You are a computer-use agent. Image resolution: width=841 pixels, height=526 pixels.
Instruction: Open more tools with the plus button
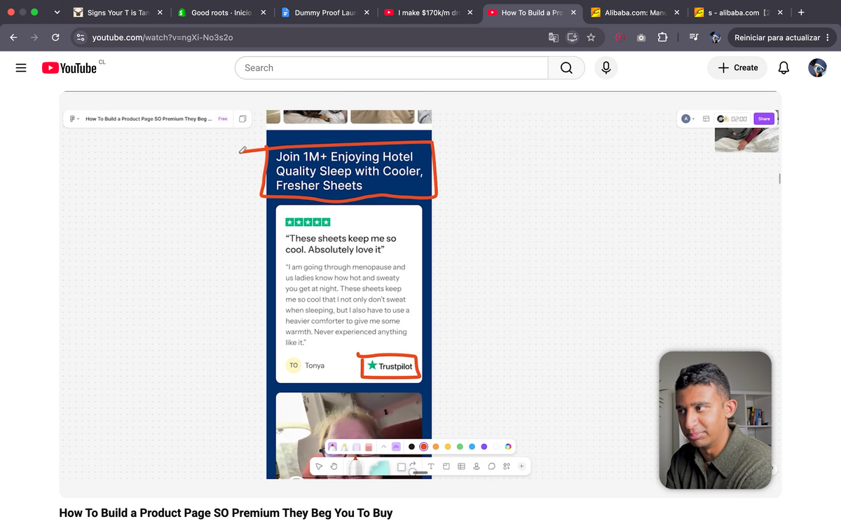[521, 466]
